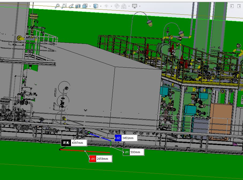Open the Display Style dropdown arrow

point(101,6)
